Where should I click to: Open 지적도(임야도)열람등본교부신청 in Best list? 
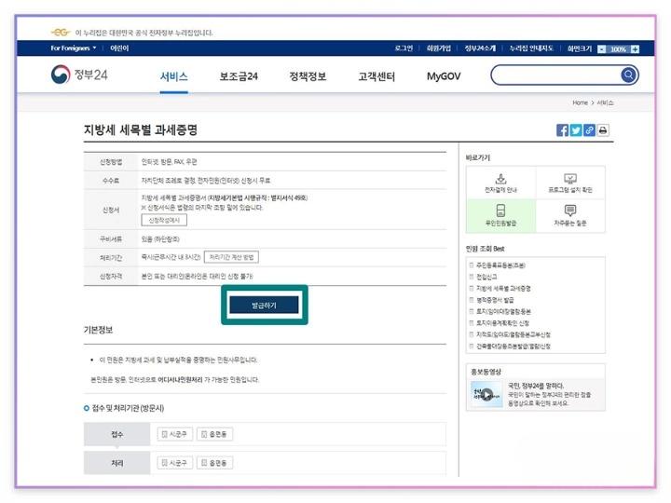(514, 334)
